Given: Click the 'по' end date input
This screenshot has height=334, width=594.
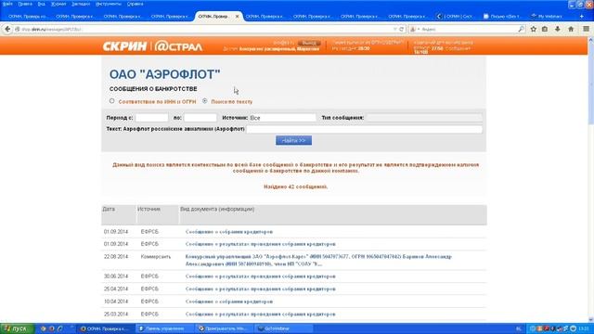Looking at the screenshot, I should tap(200, 118).
